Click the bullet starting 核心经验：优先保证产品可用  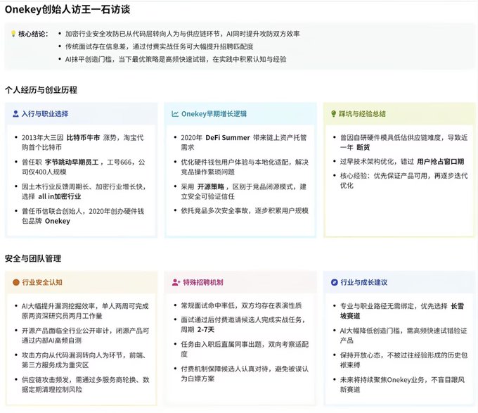[x=404, y=181]
